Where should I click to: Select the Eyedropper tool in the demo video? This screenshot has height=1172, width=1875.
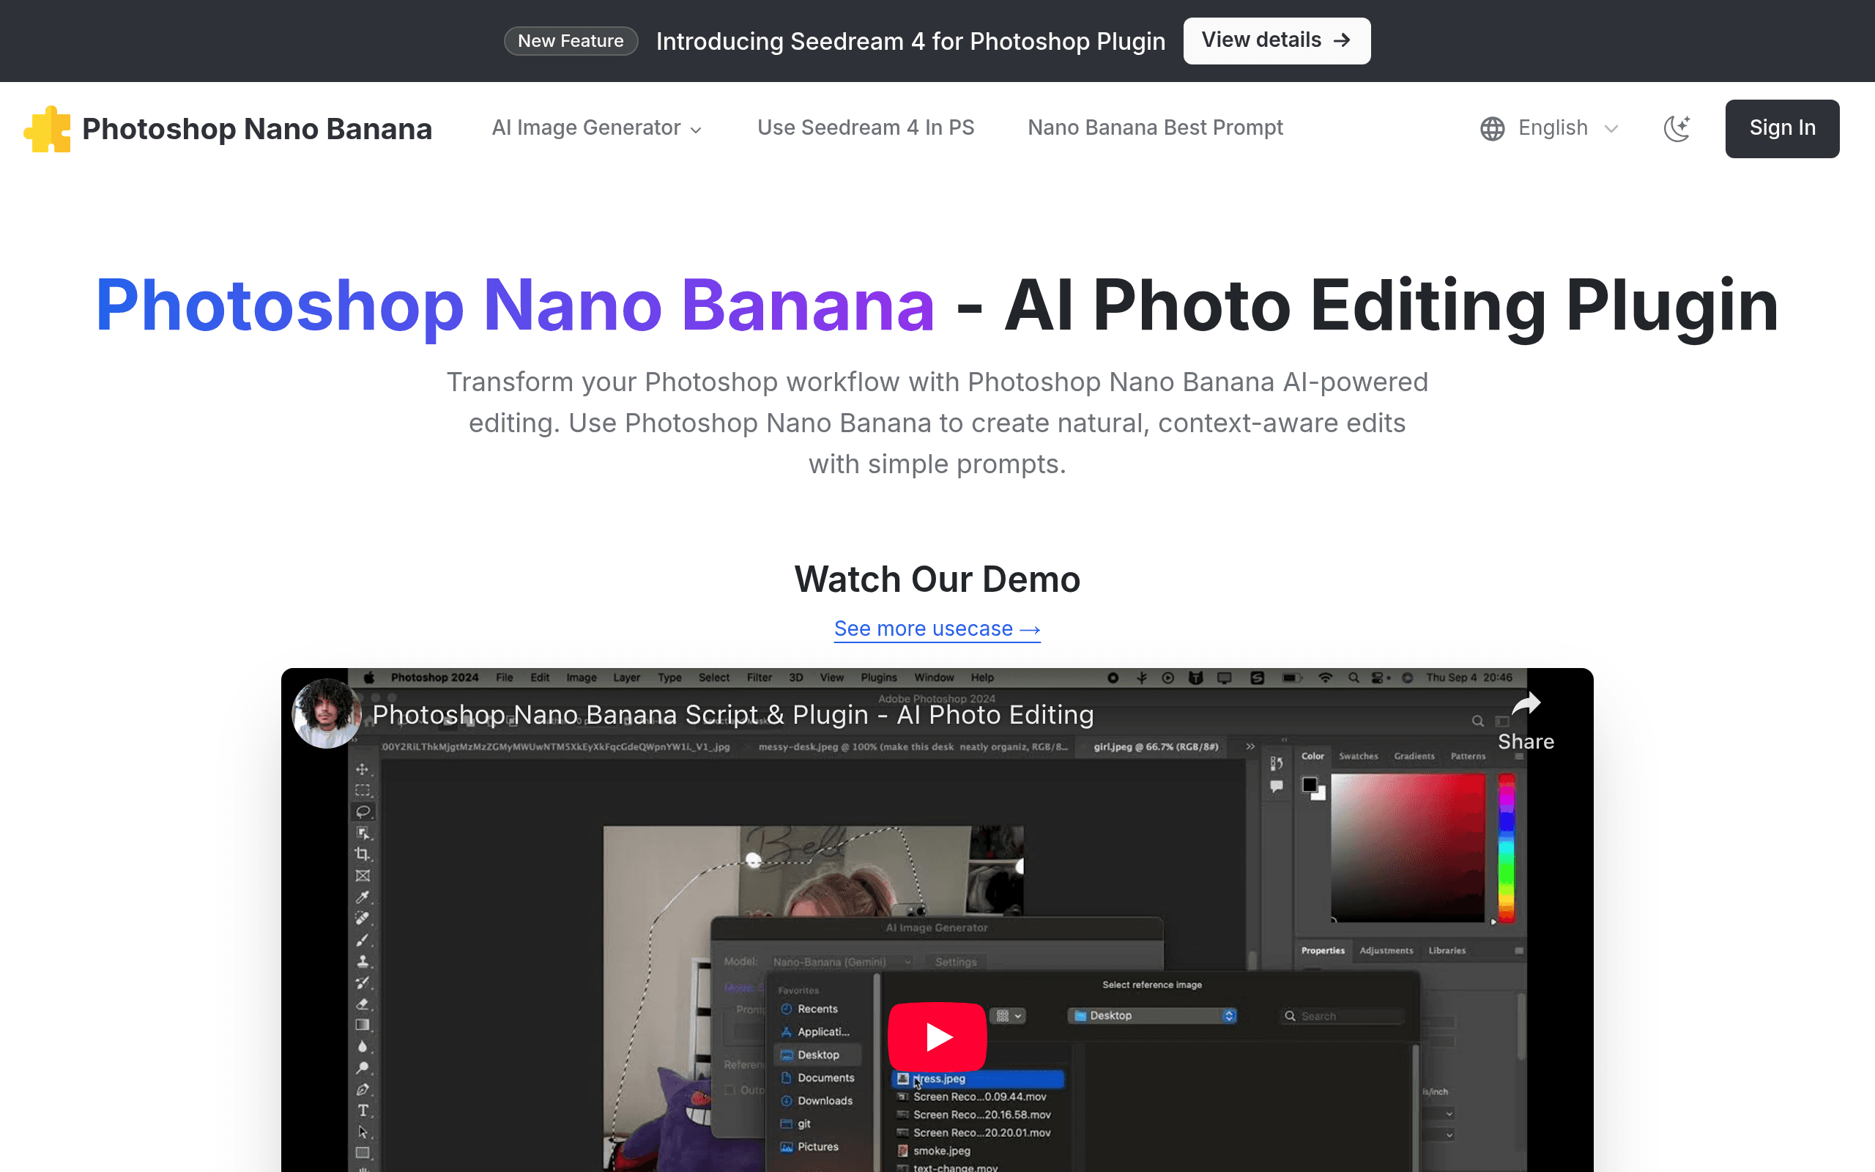[x=362, y=897]
